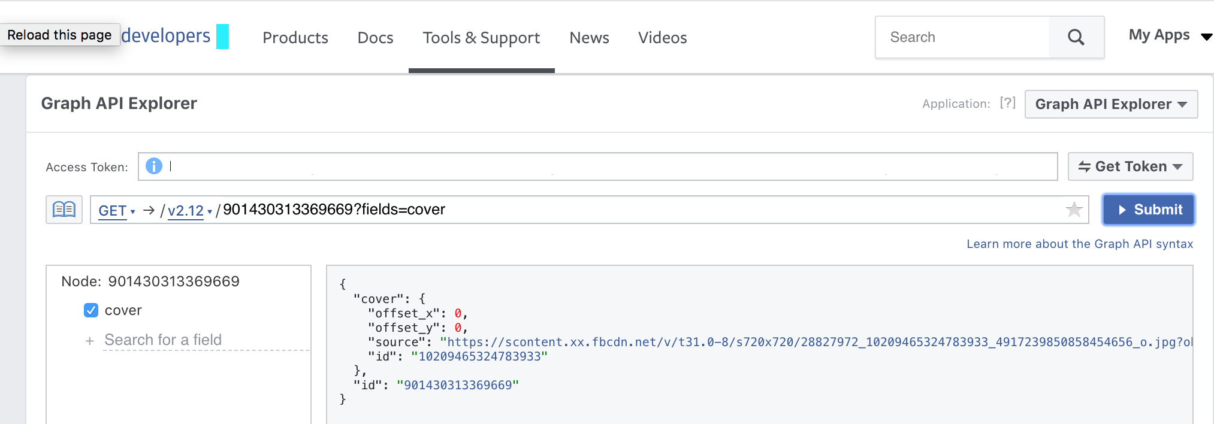
Task: Click the Reload this page tooltip
Action: (59, 35)
